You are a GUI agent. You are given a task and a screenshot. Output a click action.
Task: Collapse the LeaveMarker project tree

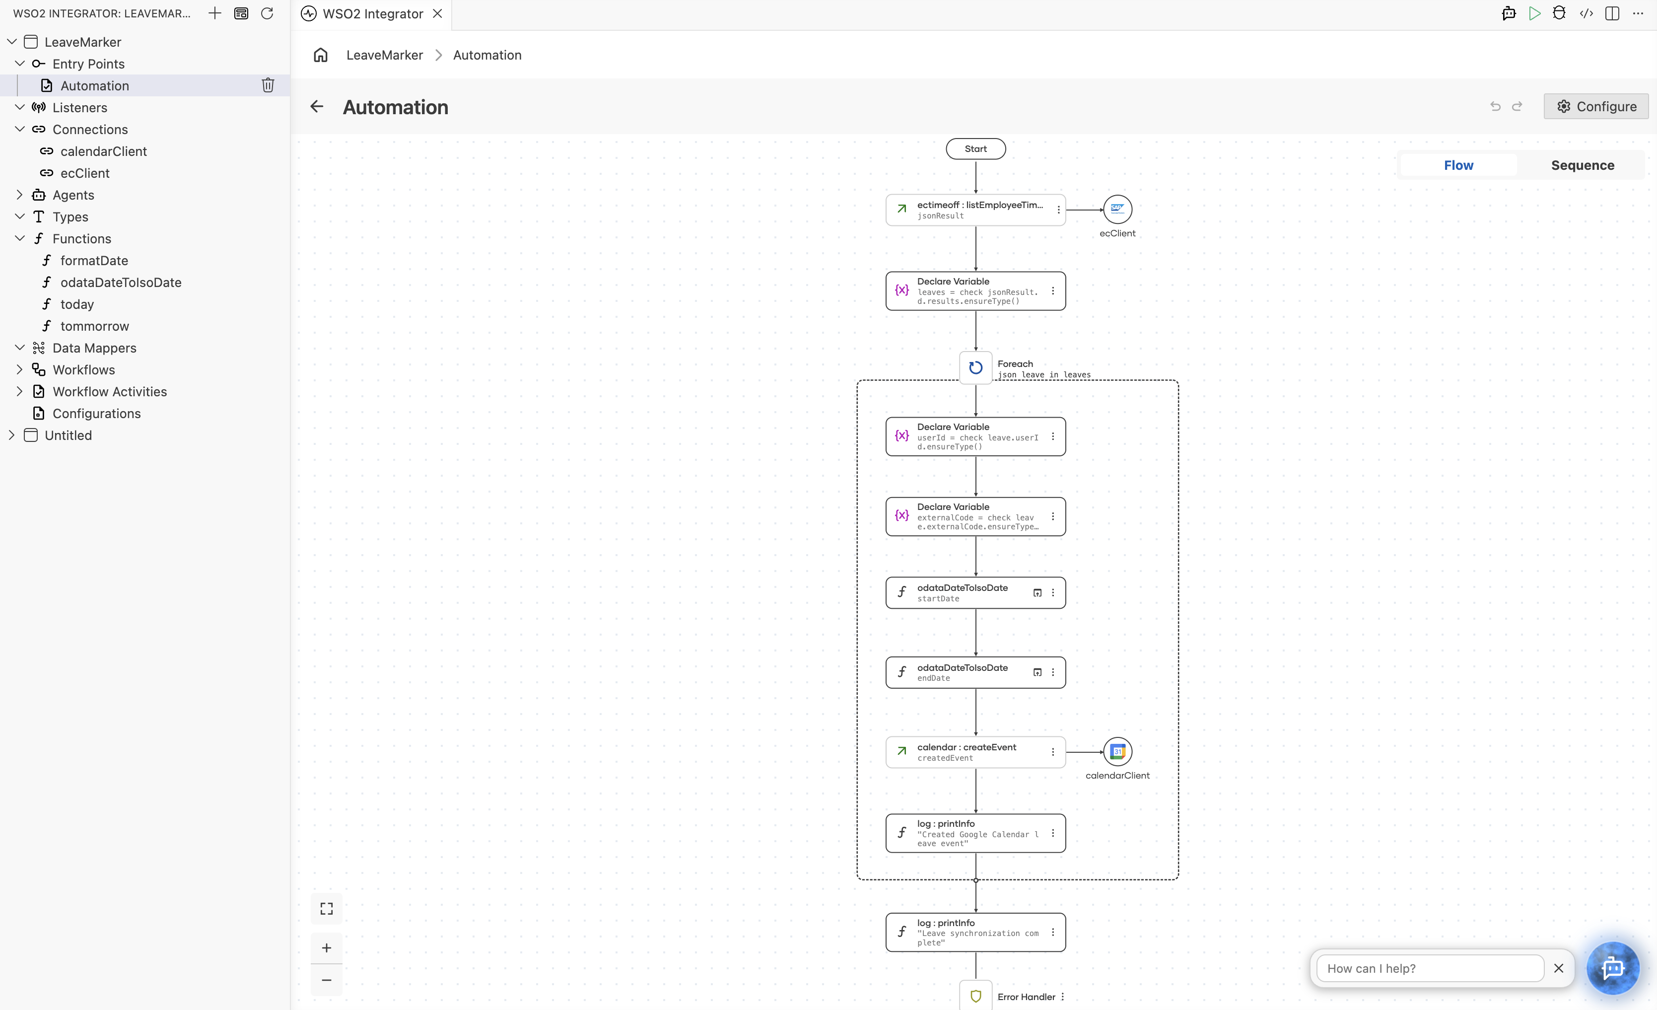point(12,42)
